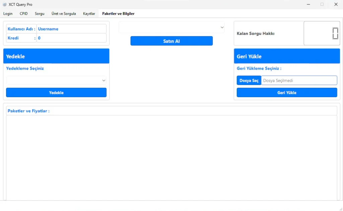This screenshot has width=343, height=211.
Task: Expand the package dropdown above Satın Al
Action: pyautogui.click(x=171, y=27)
